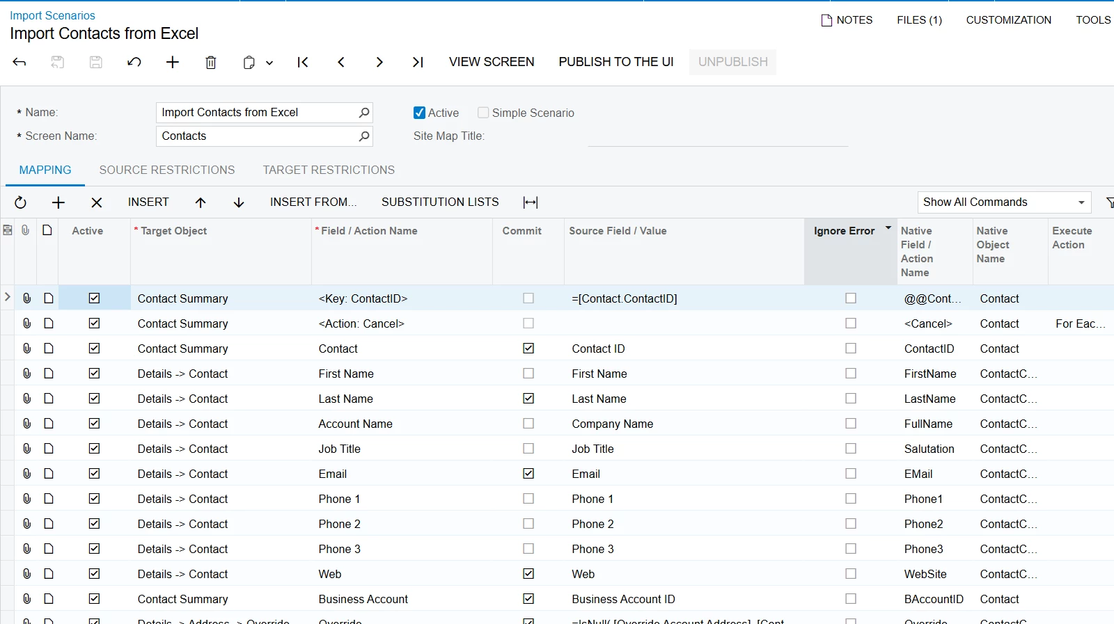Viewport: 1114px width, 624px height.
Task: Click the magnifier in the Name field
Action: click(x=363, y=113)
